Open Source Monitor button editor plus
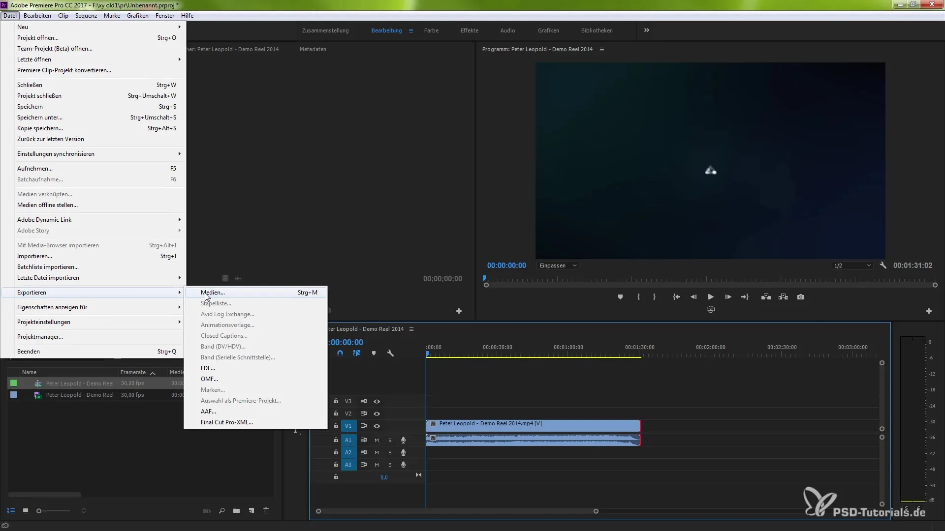The height and width of the screenshot is (531, 945). pos(459,311)
